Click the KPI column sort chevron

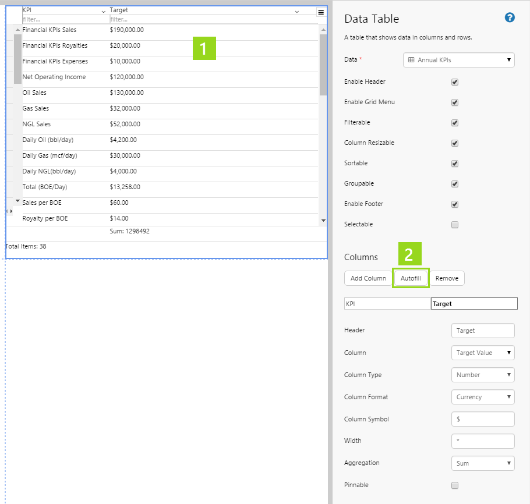tap(104, 12)
